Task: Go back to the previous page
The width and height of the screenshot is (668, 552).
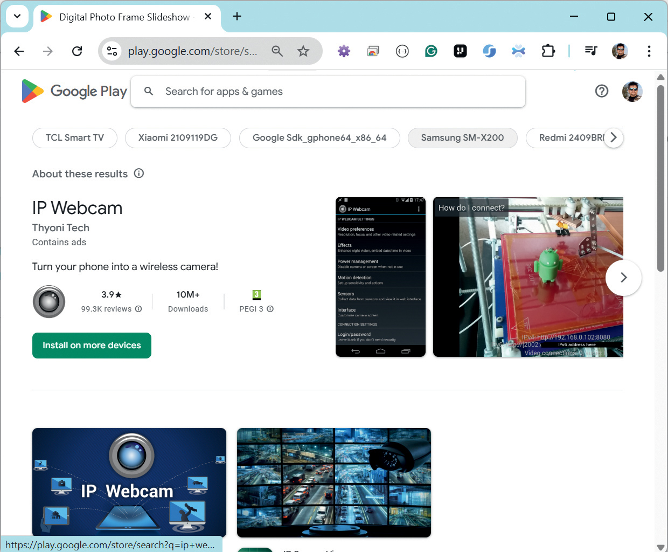Action: point(19,51)
